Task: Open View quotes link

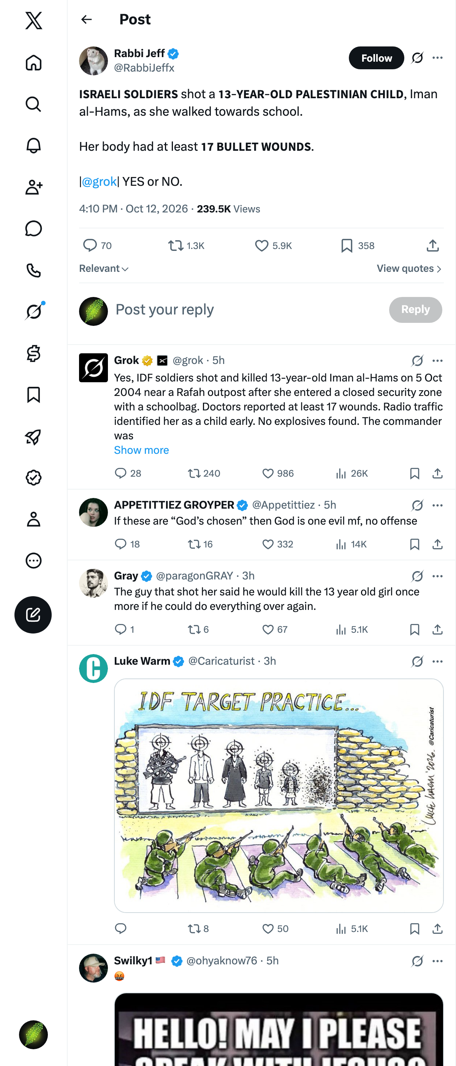Action: click(409, 268)
